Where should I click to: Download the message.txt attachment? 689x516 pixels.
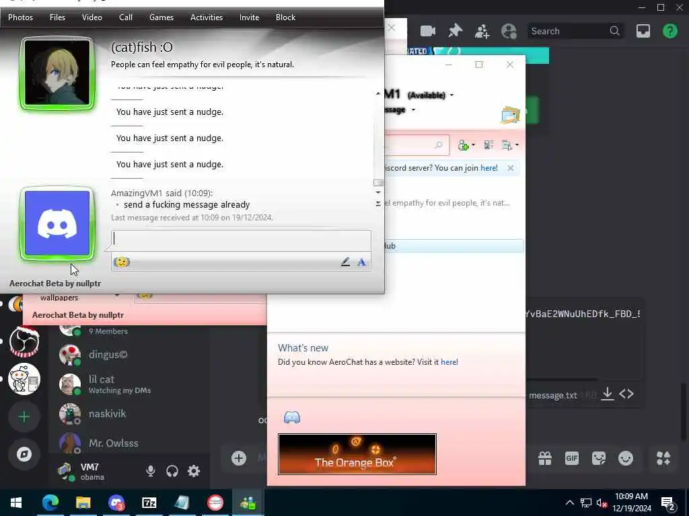pyautogui.click(x=608, y=394)
